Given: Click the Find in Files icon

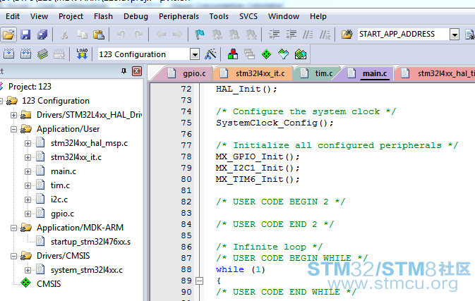Looking at the screenshot, I should [x=347, y=35].
